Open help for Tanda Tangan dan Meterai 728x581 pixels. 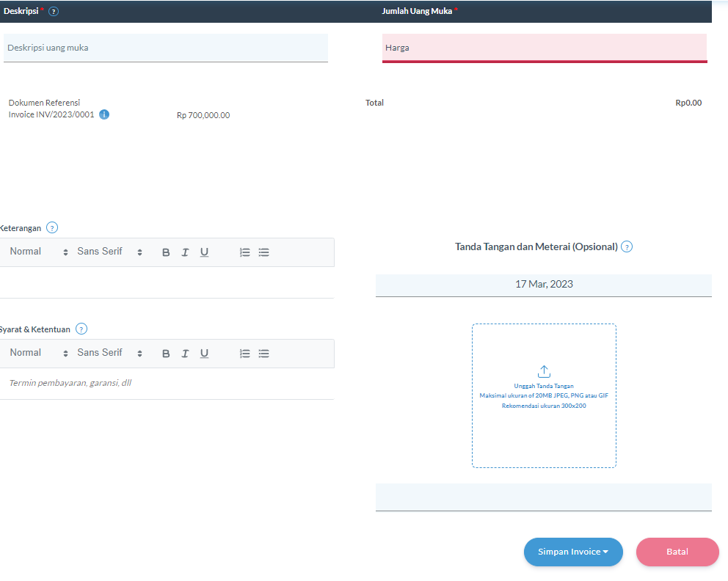(627, 246)
